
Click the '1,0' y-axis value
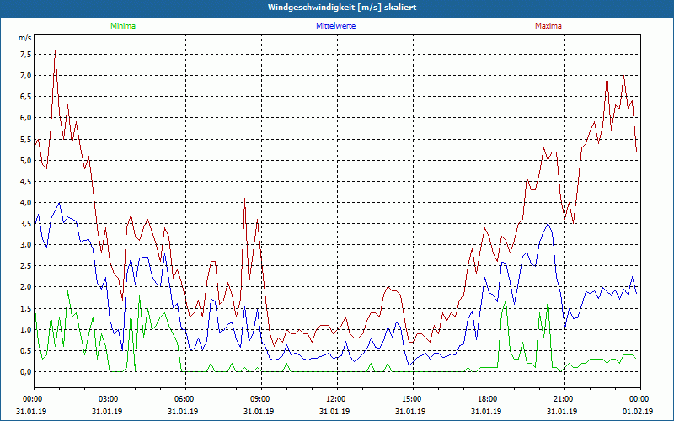click(25, 329)
